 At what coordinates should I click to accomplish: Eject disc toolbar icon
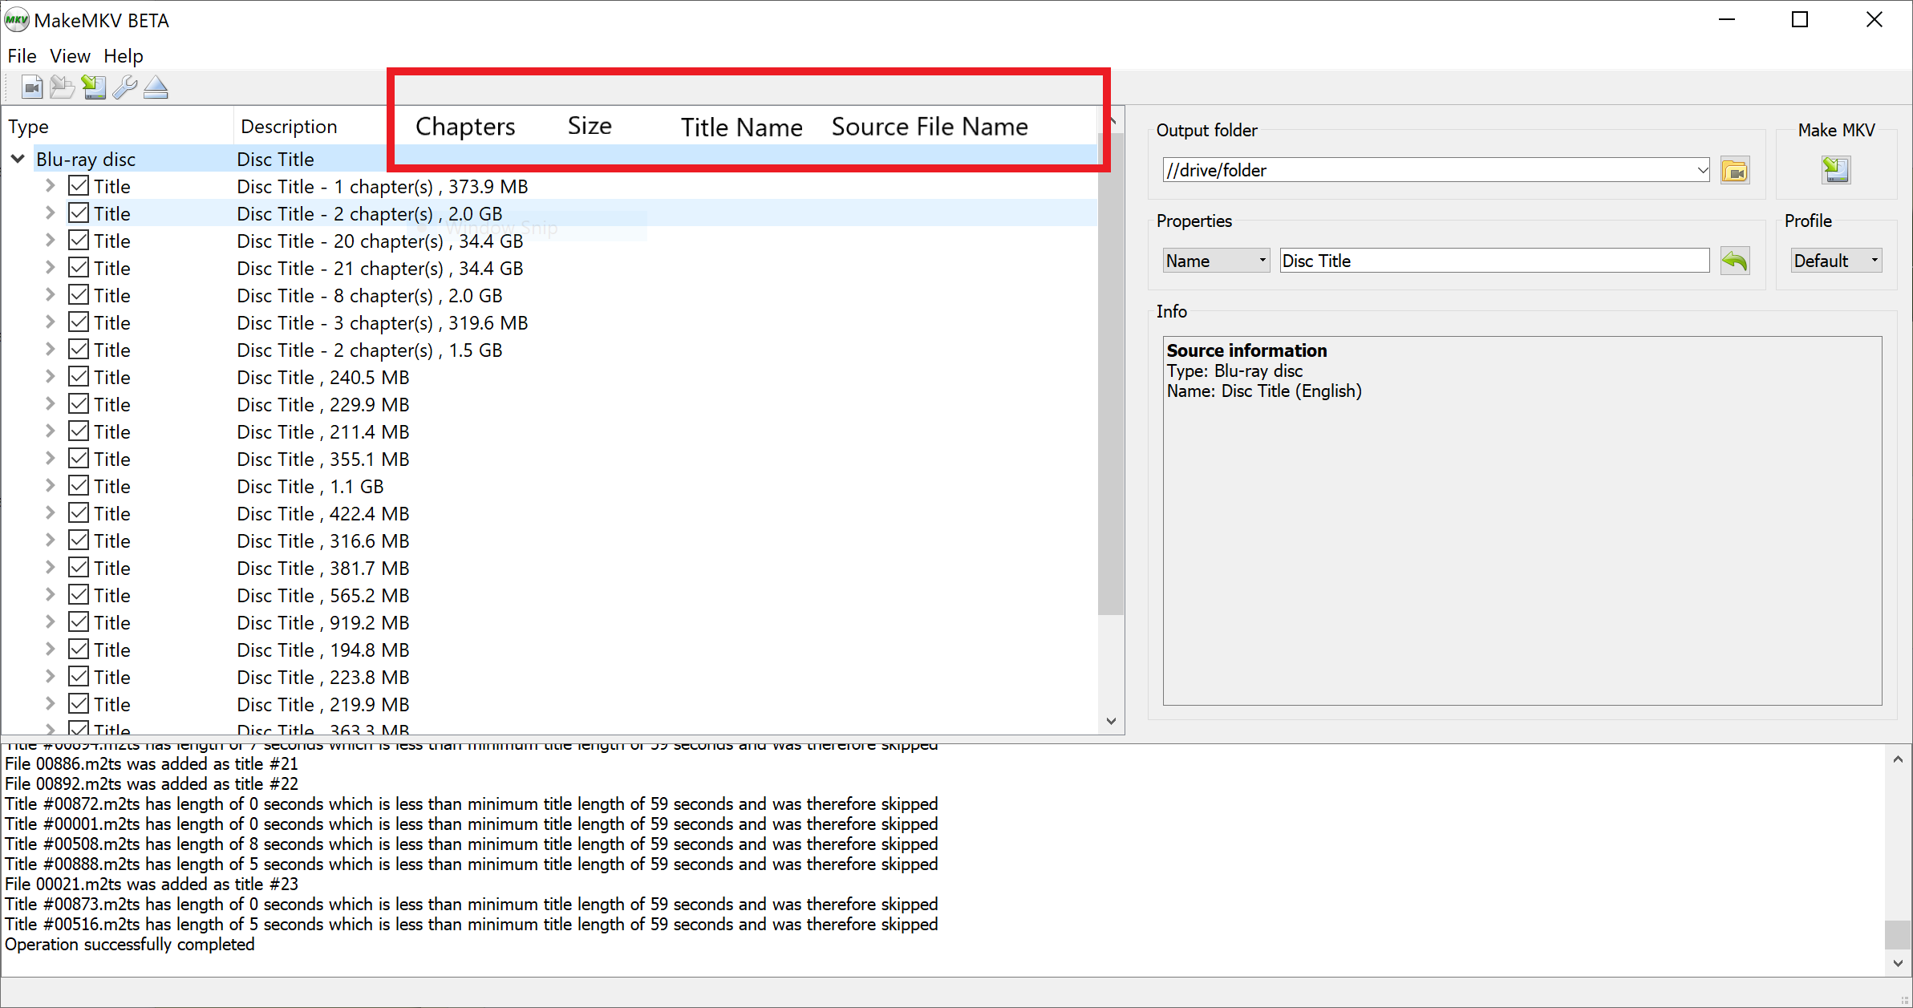coord(156,87)
